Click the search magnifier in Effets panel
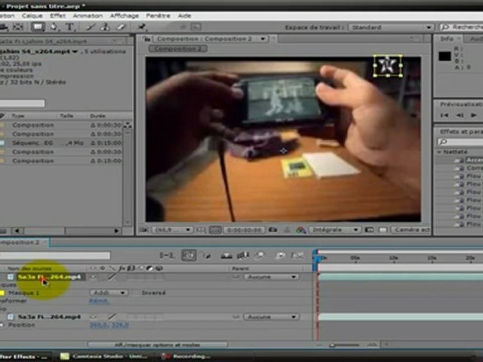 (443, 141)
